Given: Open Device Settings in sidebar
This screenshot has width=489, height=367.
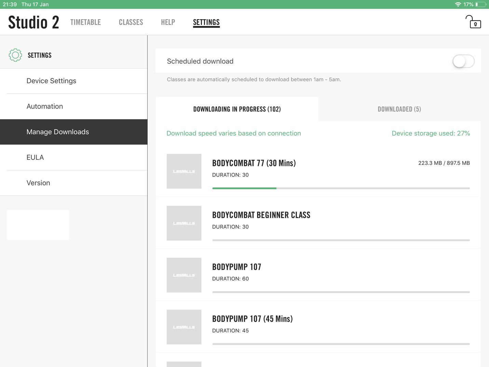Looking at the screenshot, I should tap(74, 81).
